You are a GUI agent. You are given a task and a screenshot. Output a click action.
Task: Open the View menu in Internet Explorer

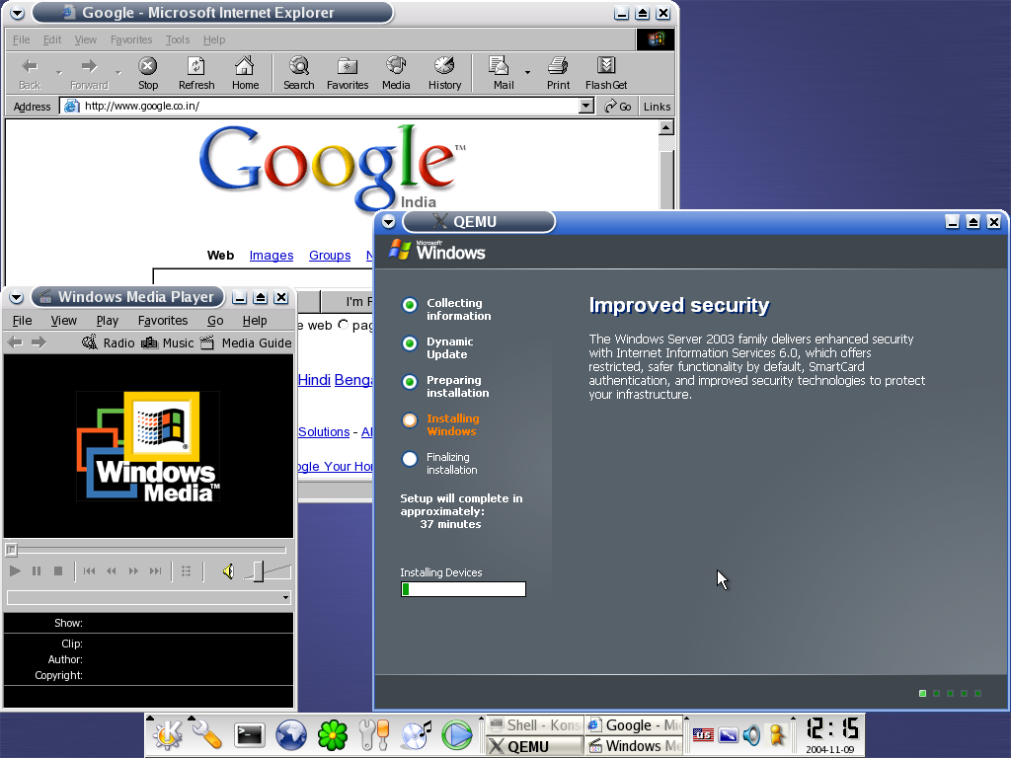(x=85, y=39)
